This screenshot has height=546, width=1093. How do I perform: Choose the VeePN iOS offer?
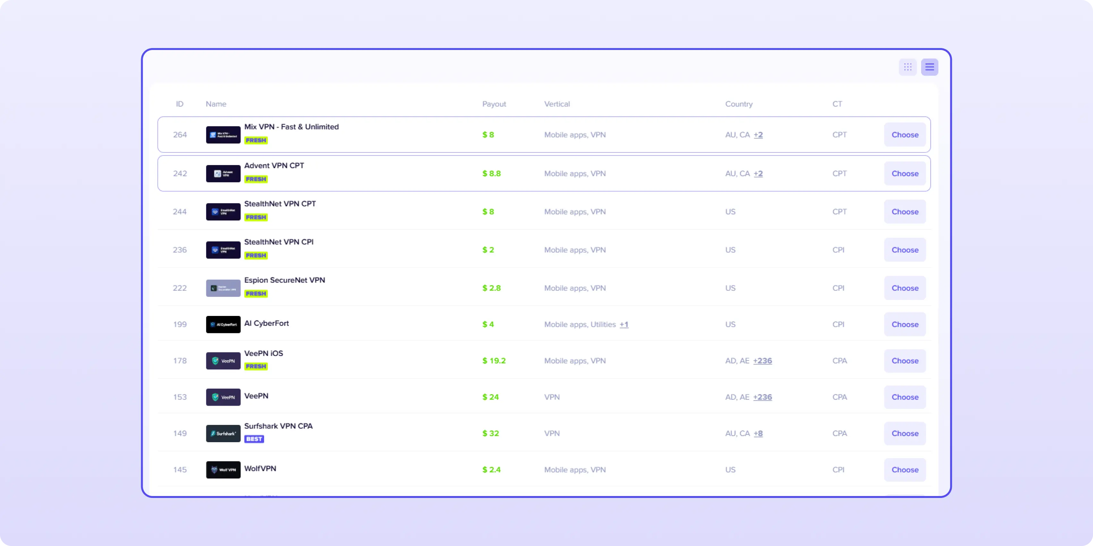(905, 361)
